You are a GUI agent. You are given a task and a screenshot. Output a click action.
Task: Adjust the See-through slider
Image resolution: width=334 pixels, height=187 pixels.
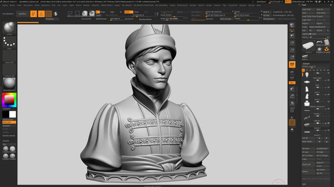click(x=276, y=2)
